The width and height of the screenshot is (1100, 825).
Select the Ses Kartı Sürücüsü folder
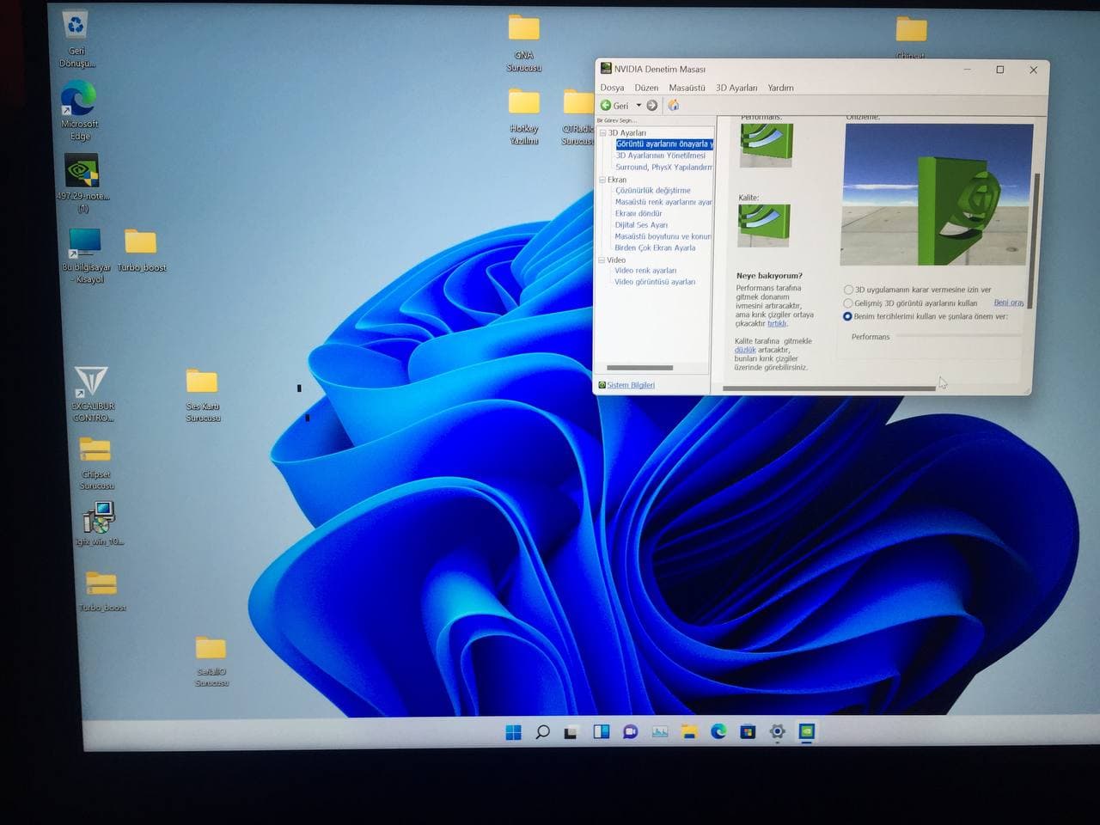point(203,394)
